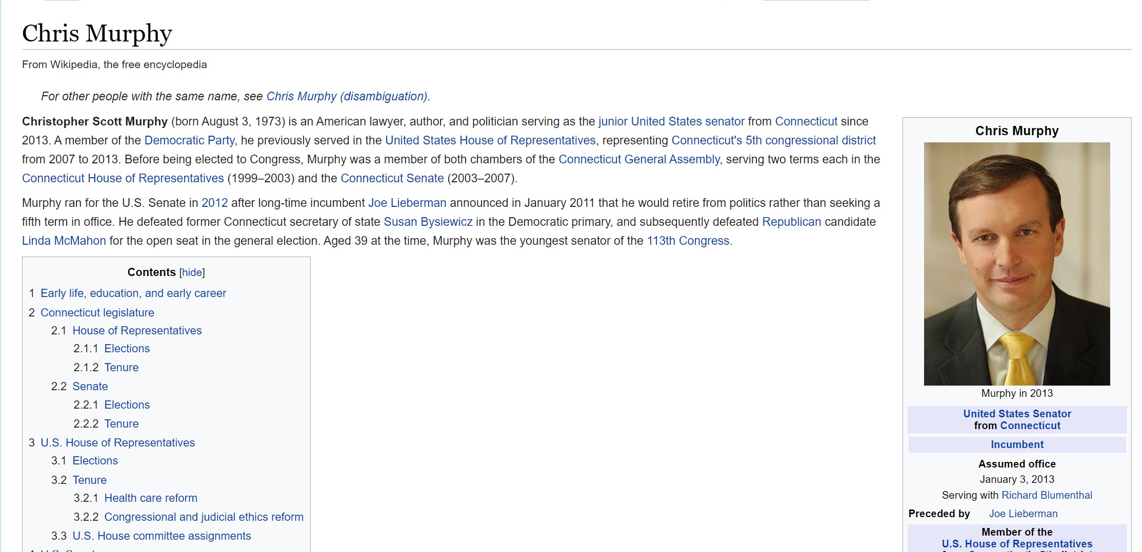The height and width of the screenshot is (552, 1142).
Task: Visit Linda McMahon article link
Action: (x=64, y=241)
